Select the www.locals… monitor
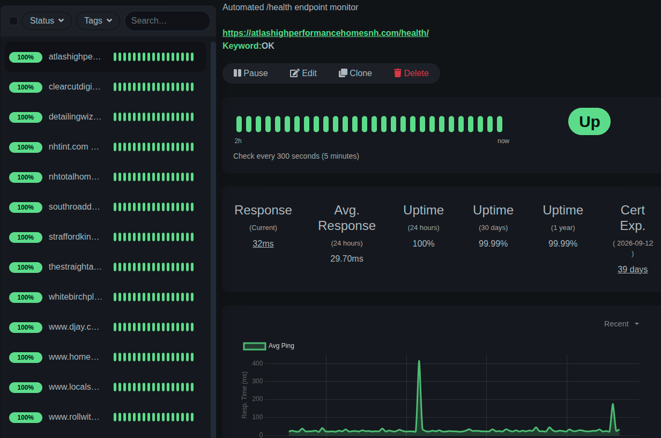 click(x=106, y=387)
